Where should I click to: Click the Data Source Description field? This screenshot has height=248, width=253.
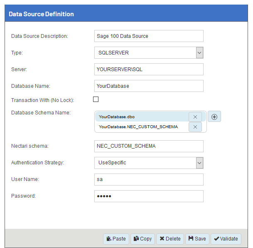[x=149, y=36]
